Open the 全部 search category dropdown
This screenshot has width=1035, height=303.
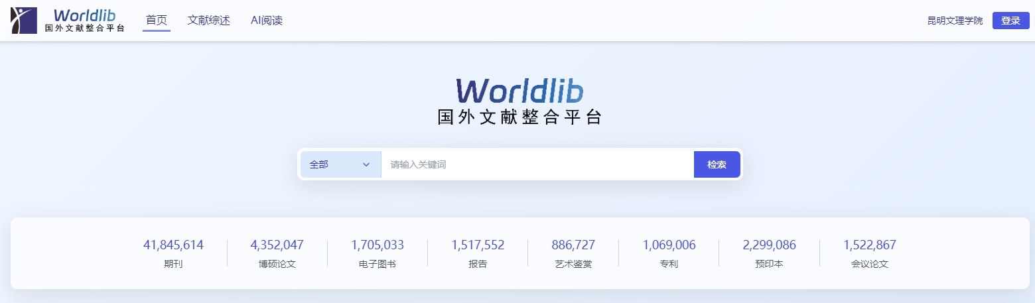341,164
